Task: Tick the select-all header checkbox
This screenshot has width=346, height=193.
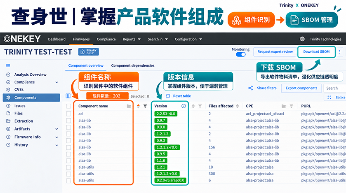Action: coord(68,106)
